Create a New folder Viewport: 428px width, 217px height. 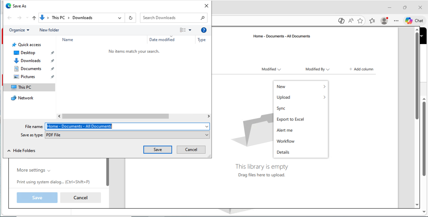click(x=49, y=30)
